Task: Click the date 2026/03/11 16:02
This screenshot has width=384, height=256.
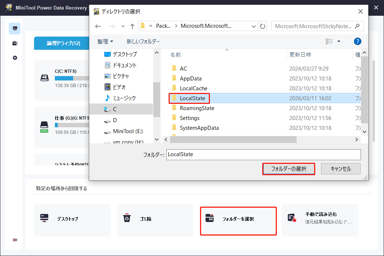Action: tap(310, 98)
